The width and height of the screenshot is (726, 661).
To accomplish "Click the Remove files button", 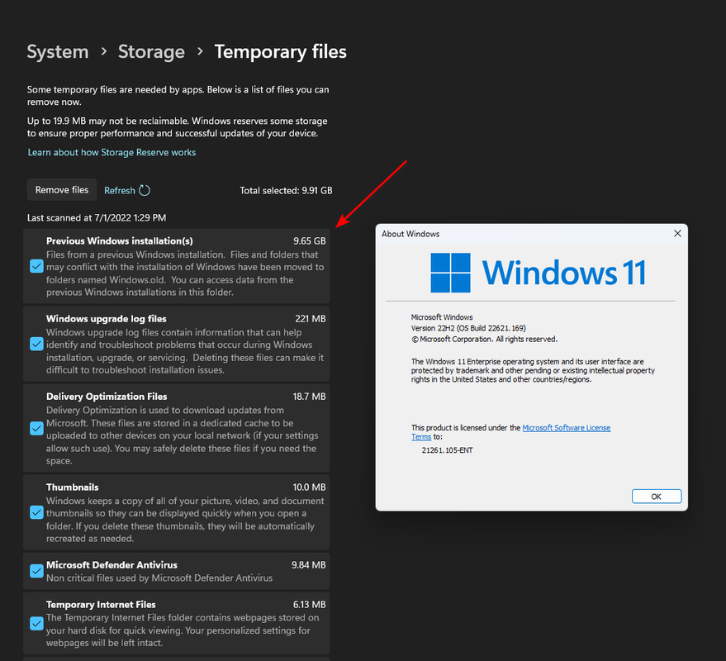I will point(62,190).
